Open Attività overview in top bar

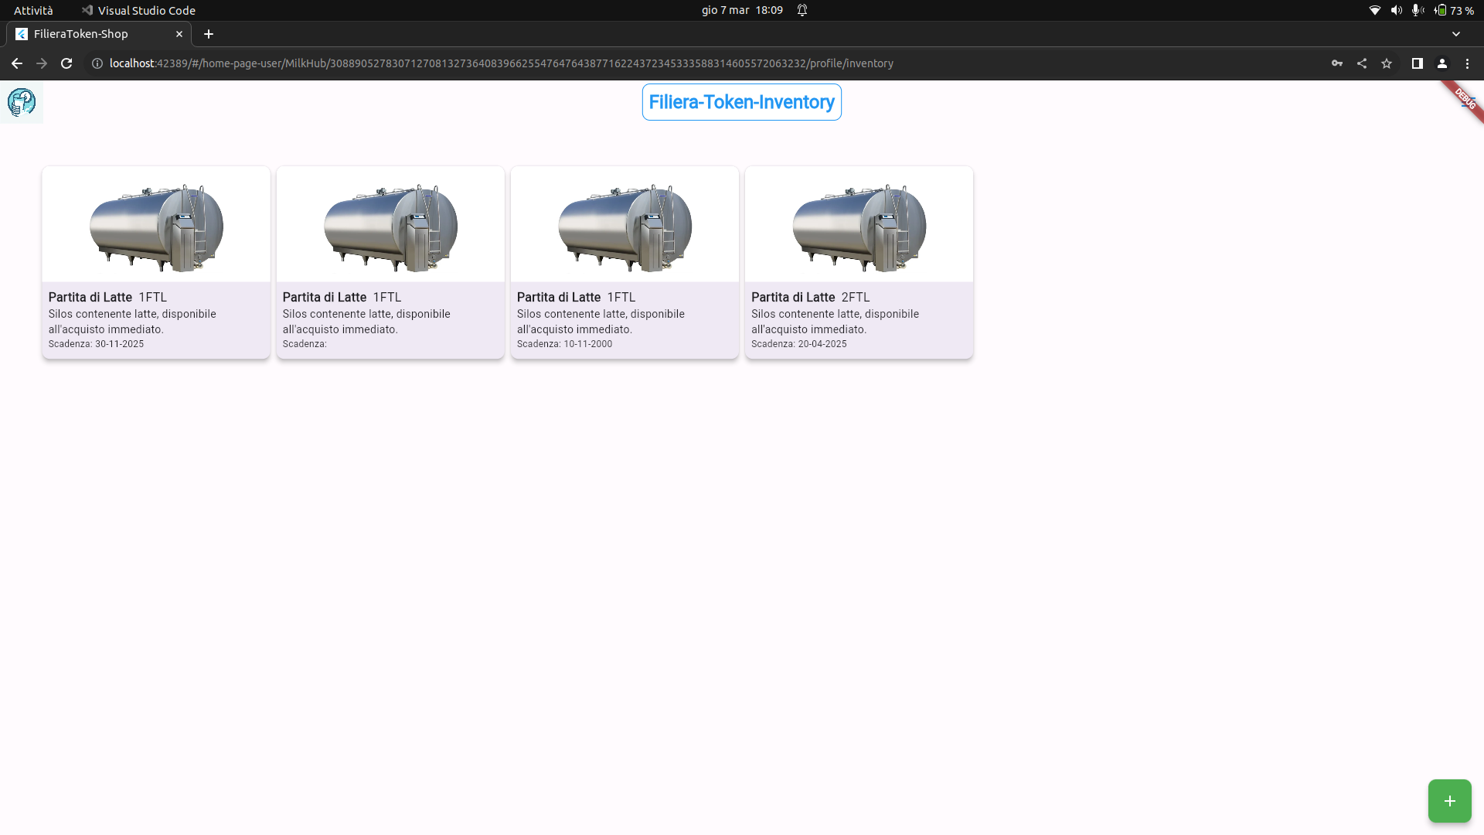[x=33, y=10]
